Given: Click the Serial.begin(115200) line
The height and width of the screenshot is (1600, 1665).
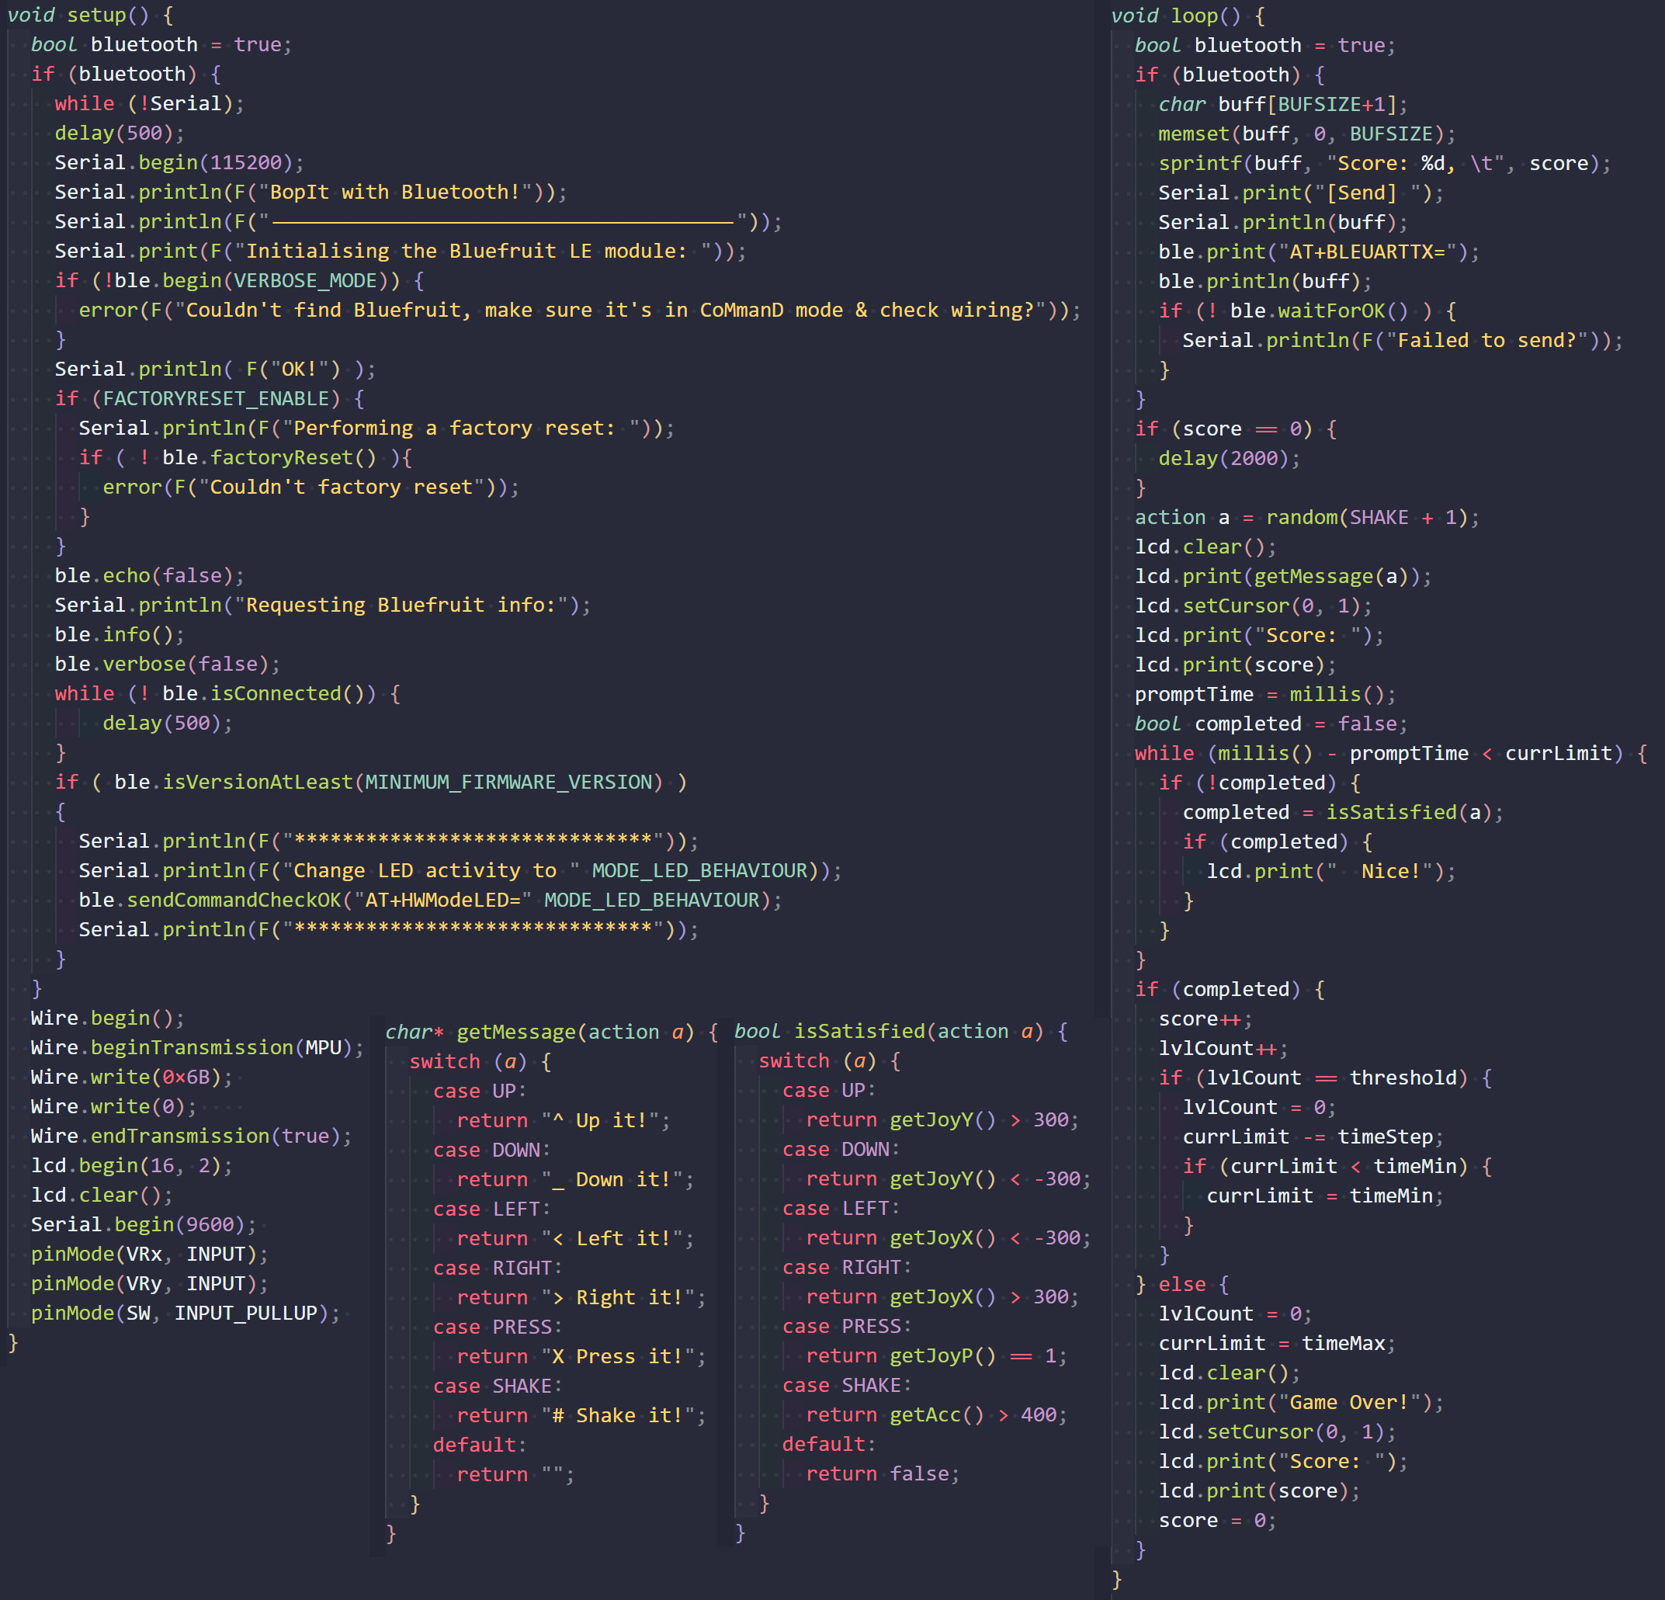Looking at the screenshot, I should 179,162.
